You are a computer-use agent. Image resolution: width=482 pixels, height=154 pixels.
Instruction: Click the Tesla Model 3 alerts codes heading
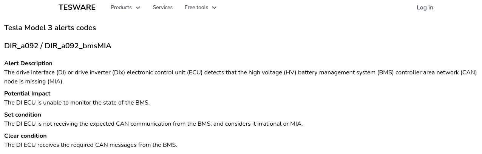pyautogui.click(x=50, y=28)
